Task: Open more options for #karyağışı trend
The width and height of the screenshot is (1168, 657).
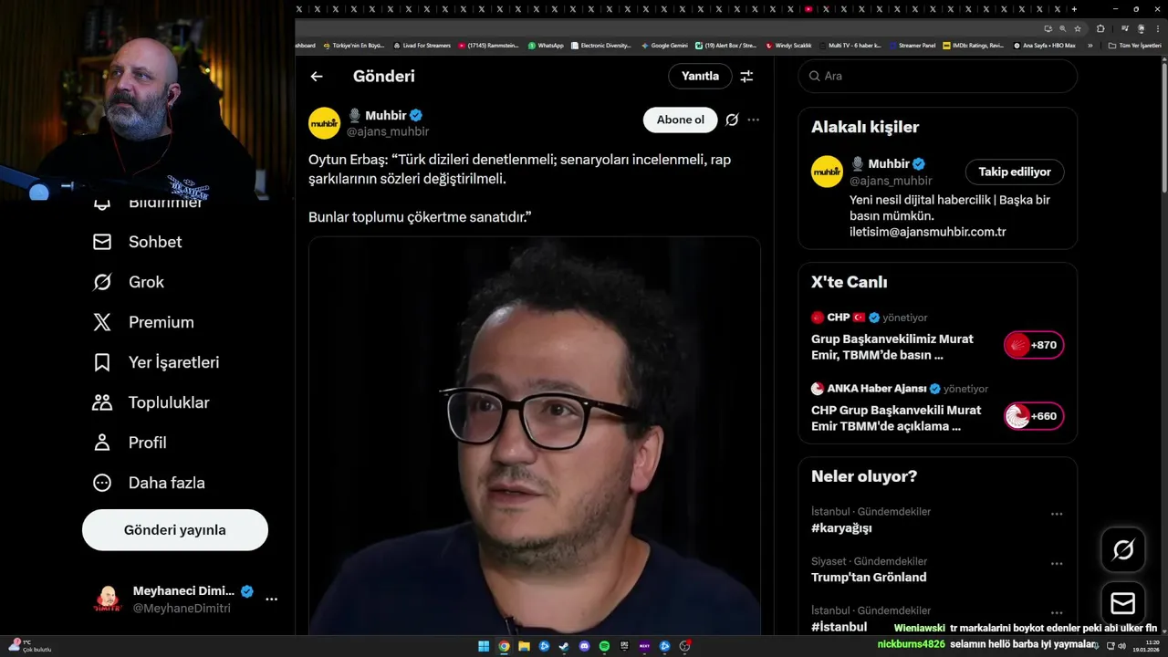Action: click(1057, 515)
